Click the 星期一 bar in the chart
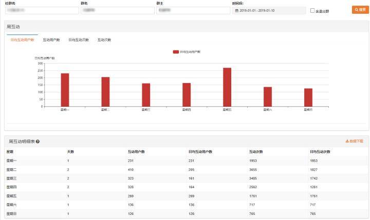This screenshot has width=370, height=220. point(65,90)
